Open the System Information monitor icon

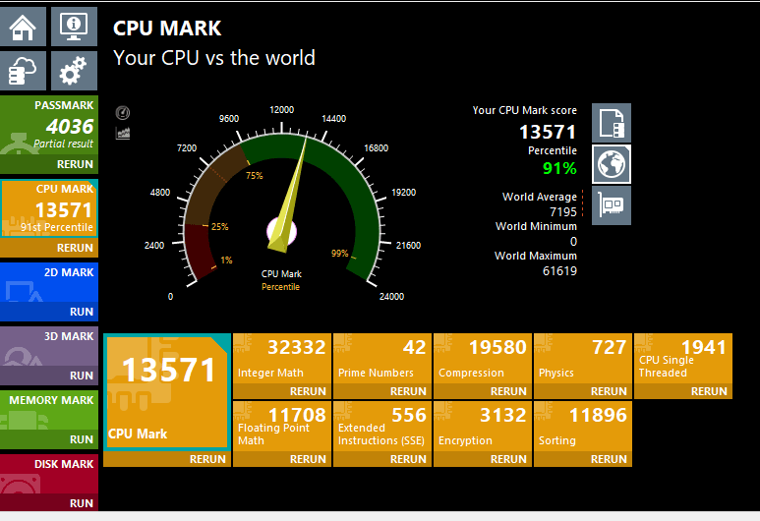click(74, 27)
